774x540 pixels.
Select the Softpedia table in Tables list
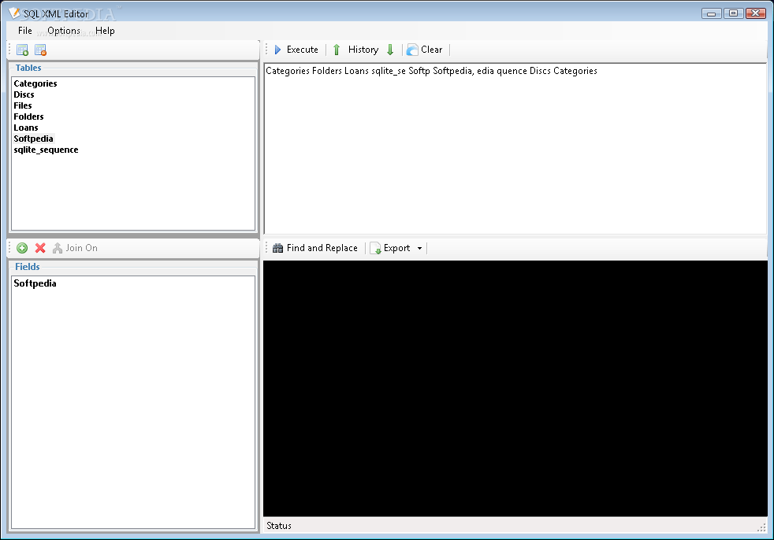click(x=34, y=139)
